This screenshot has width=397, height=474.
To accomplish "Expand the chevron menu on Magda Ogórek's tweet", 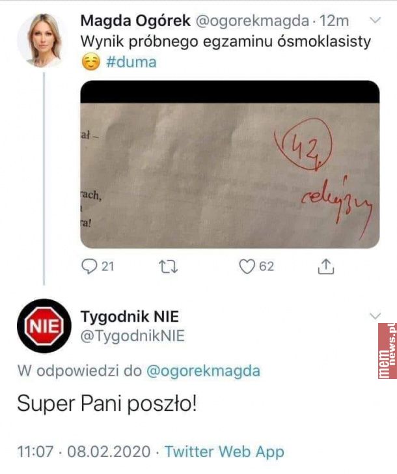I will (376, 21).
